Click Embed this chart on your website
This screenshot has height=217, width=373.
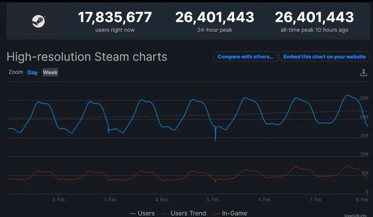point(324,57)
